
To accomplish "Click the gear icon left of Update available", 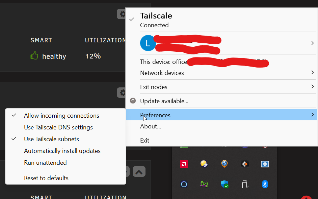I will [122, 93].
